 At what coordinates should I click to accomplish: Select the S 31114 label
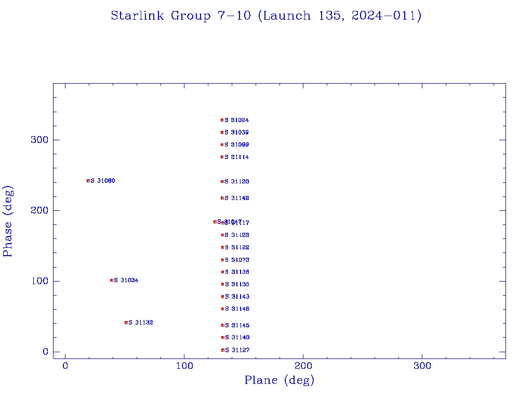pos(236,157)
